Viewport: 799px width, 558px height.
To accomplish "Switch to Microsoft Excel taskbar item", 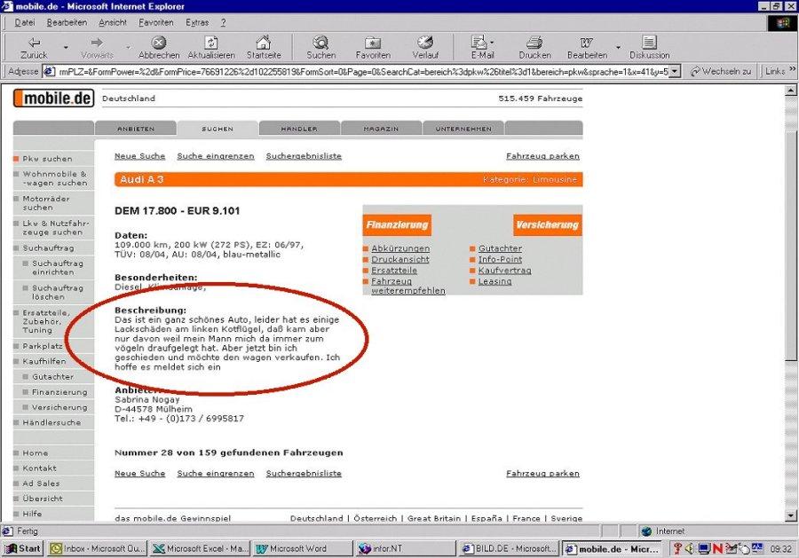I will tap(201, 548).
